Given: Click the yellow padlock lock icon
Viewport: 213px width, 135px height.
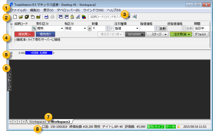Looking at the screenshot, I should (72, 17).
